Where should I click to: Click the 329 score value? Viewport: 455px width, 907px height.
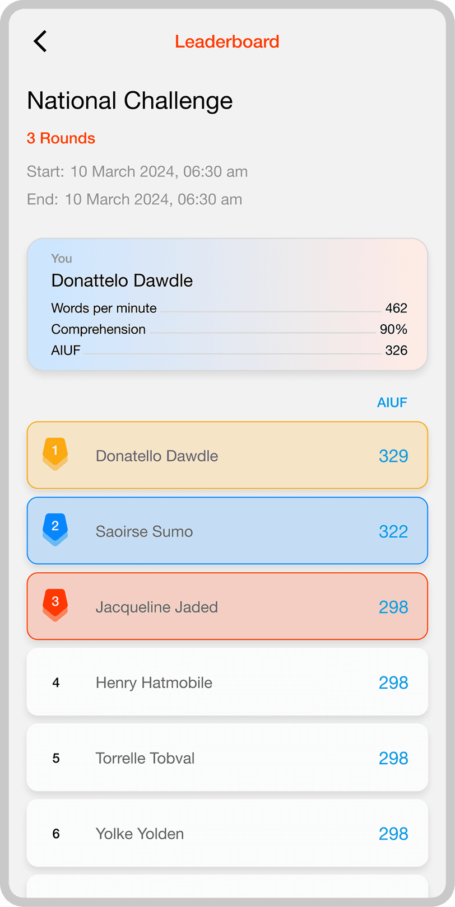393,456
